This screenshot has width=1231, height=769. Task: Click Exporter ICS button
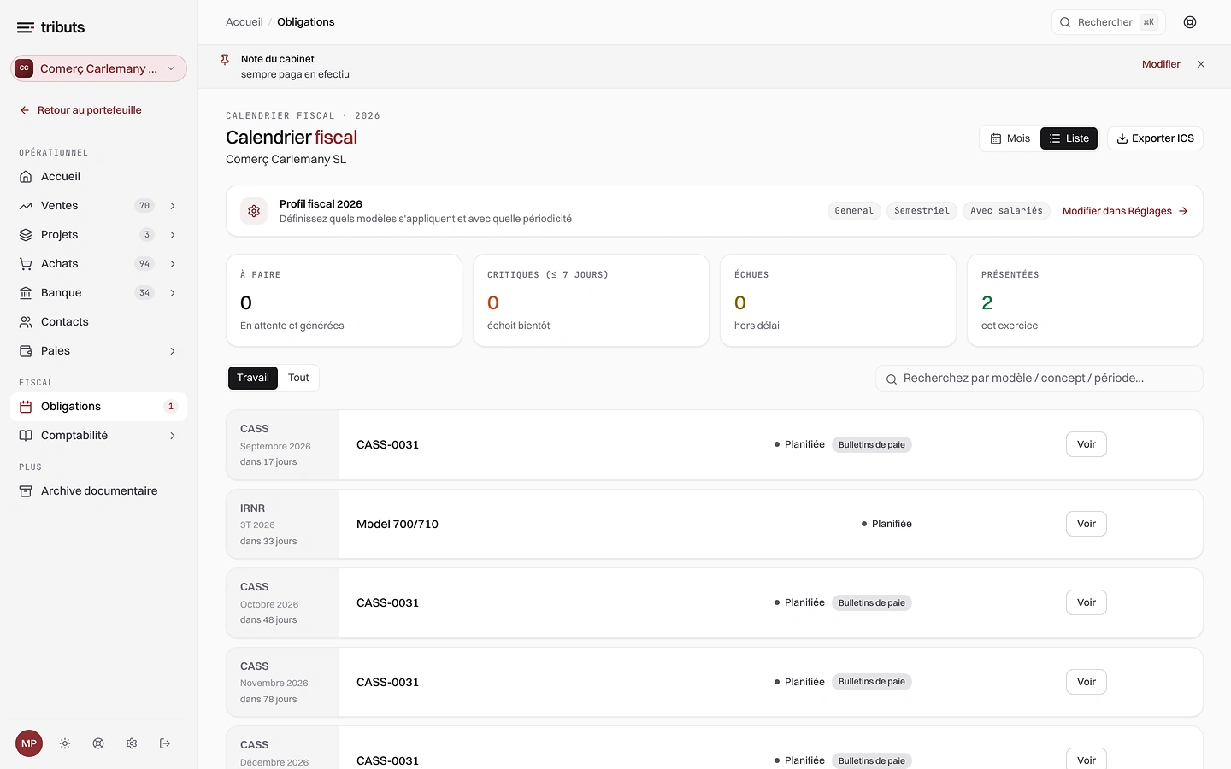(1155, 138)
